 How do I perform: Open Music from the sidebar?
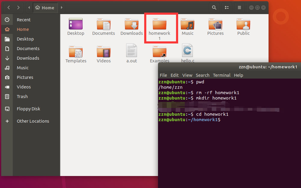pos(31,68)
